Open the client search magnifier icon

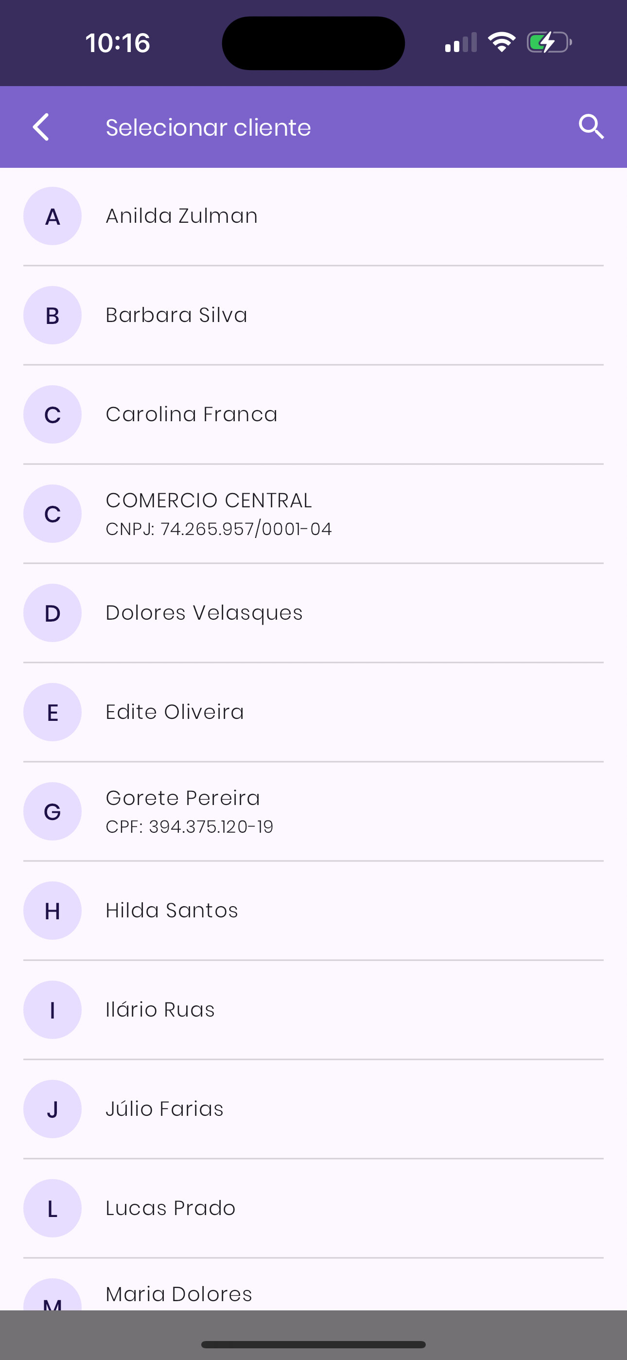coord(591,127)
